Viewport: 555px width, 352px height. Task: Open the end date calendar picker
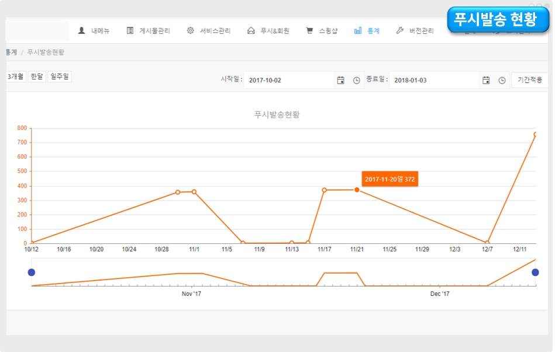pyautogui.click(x=486, y=80)
